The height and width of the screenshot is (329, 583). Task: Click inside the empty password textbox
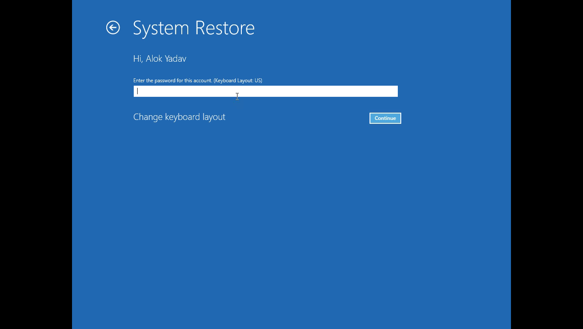click(x=265, y=91)
